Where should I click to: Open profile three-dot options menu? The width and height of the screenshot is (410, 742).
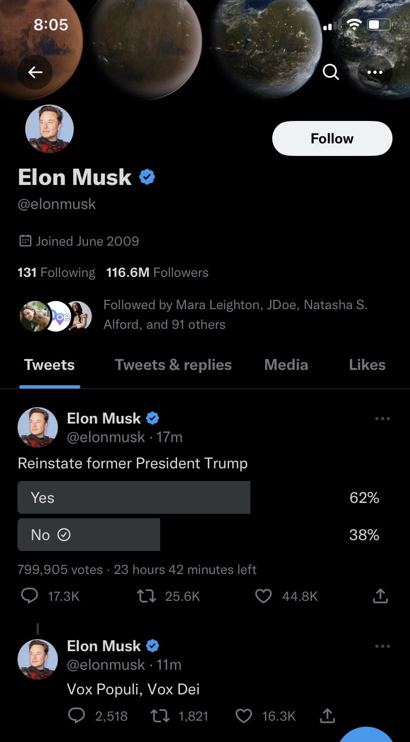(375, 72)
